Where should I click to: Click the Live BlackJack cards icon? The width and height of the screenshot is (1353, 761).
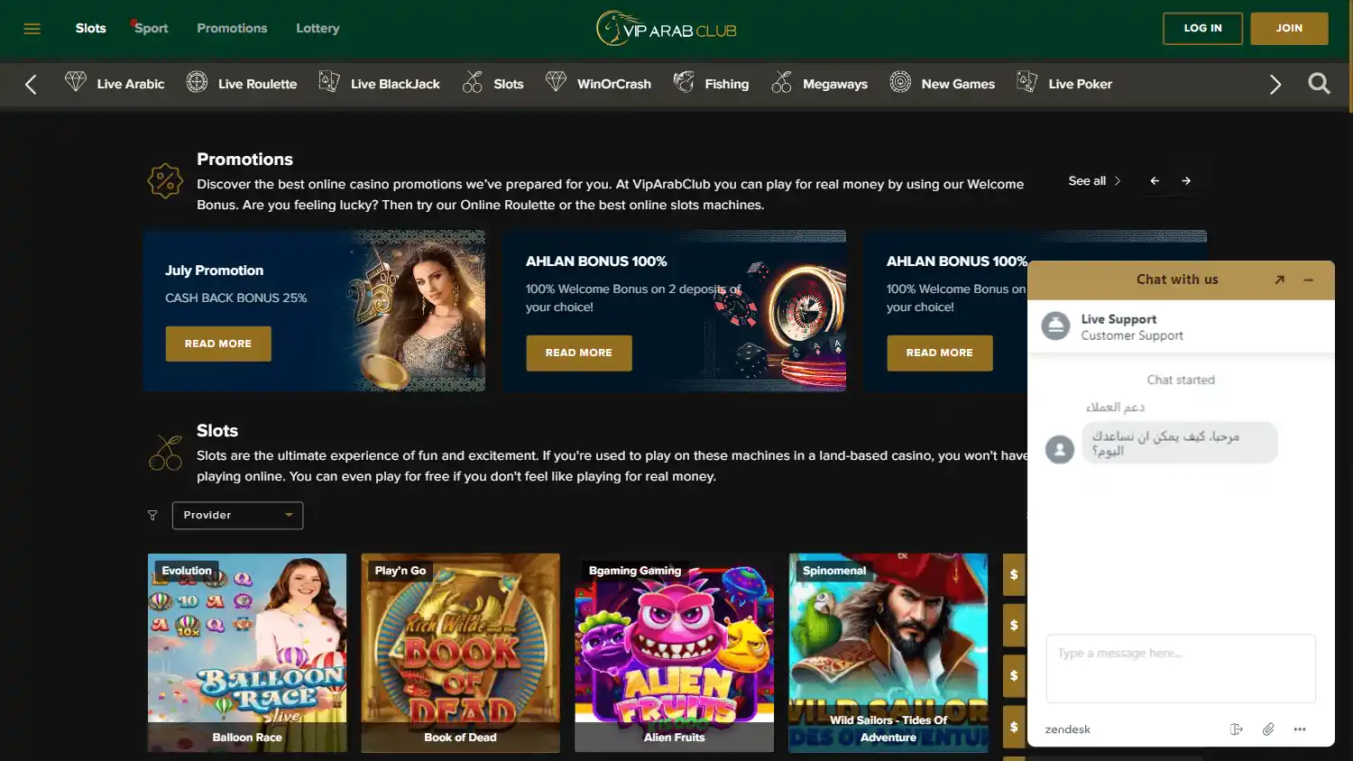(x=329, y=82)
